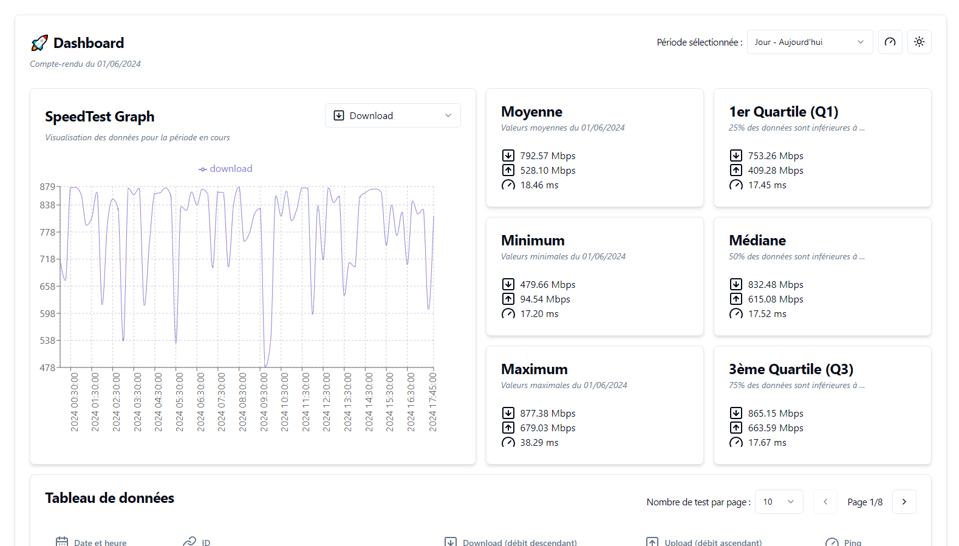Click the deepest dip point near 09:30 on graph
This screenshot has height=546, width=959.
[265, 367]
